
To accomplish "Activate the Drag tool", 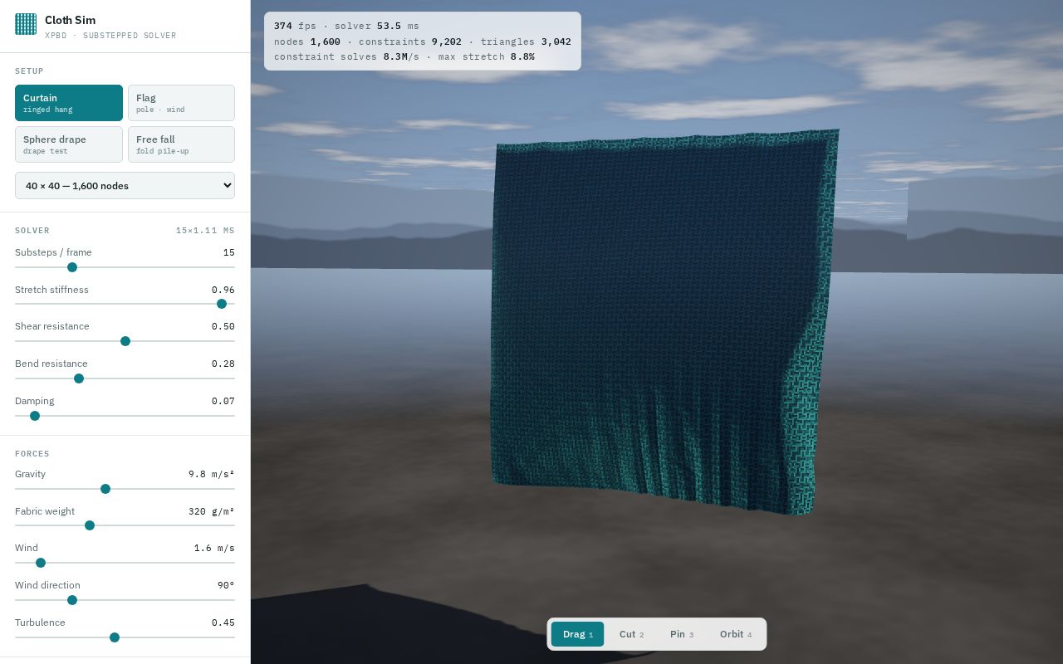I will [x=577, y=634].
